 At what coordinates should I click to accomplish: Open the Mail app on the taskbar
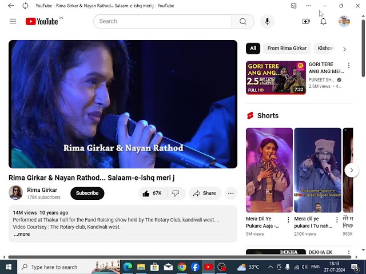[168, 267]
